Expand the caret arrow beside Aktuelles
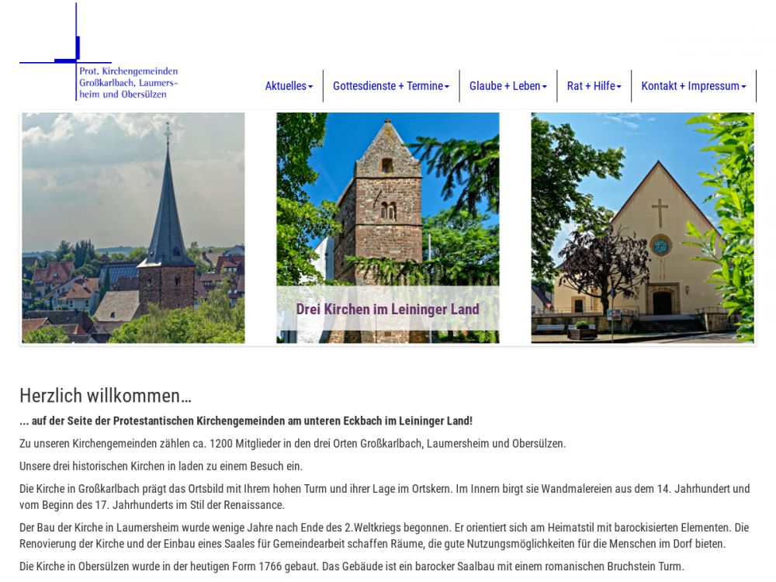Screen dimensions: 776x582 tap(310, 87)
